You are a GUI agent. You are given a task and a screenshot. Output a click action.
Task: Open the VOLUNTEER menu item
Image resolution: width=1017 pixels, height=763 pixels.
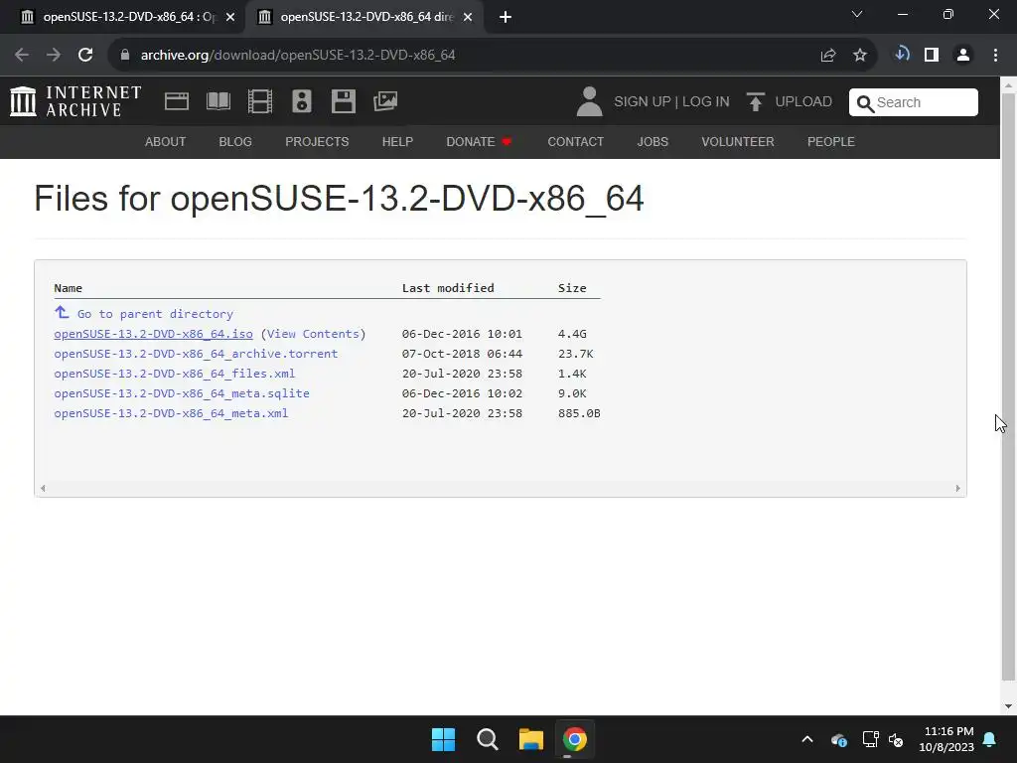tap(738, 142)
